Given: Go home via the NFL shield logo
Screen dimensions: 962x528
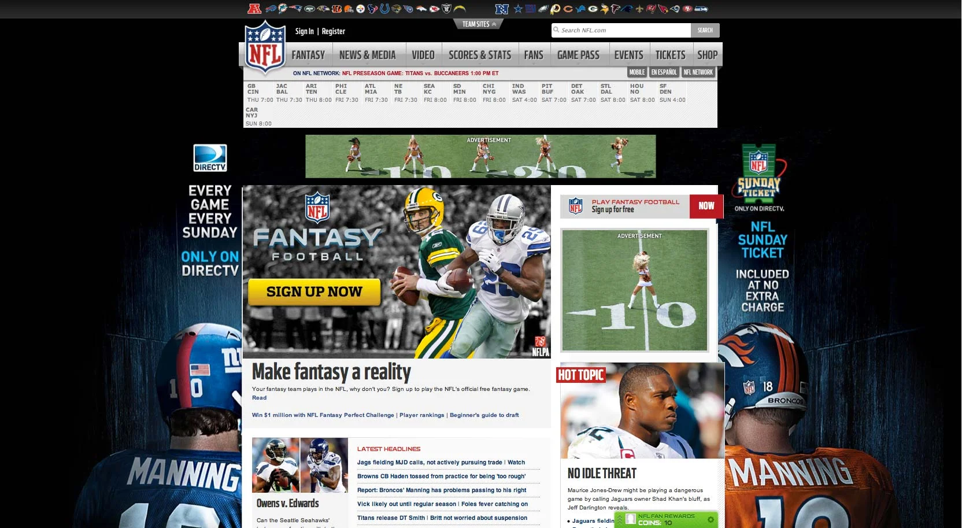Looking at the screenshot, I should [265, 48].
